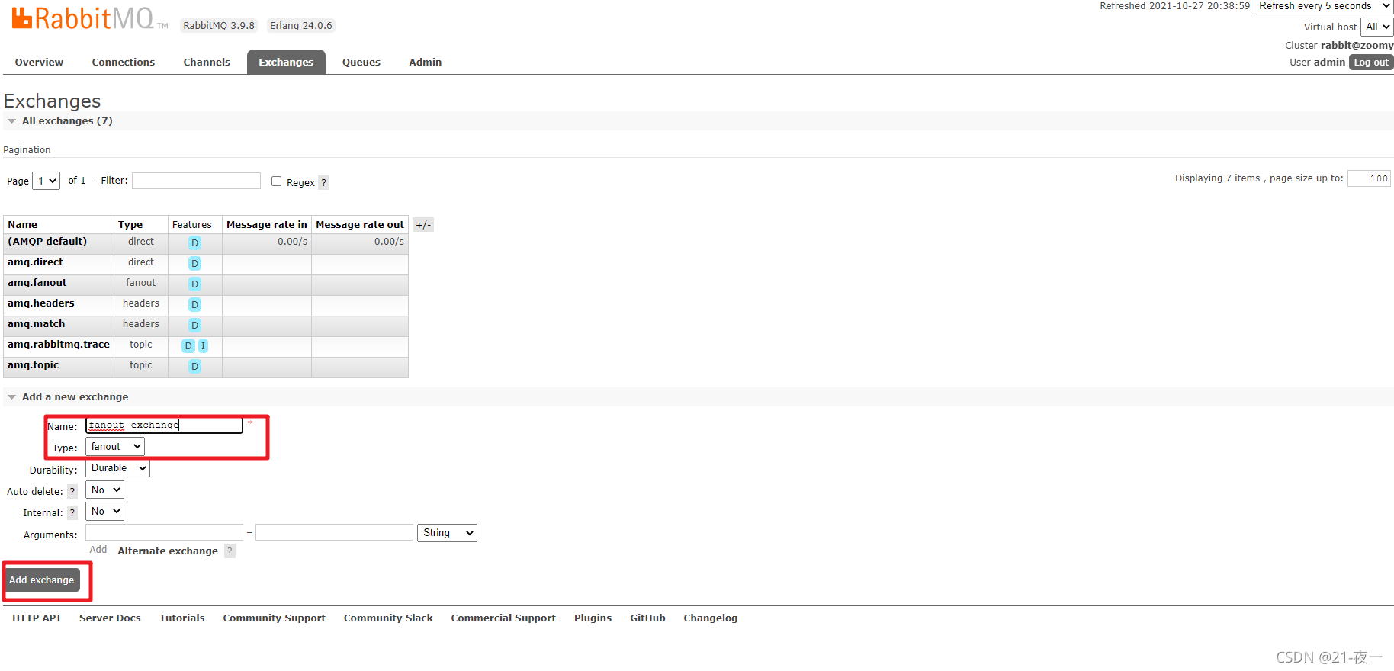1394x671 pixels.
Task: Click the Log out button
Action: coord(1371,63)
